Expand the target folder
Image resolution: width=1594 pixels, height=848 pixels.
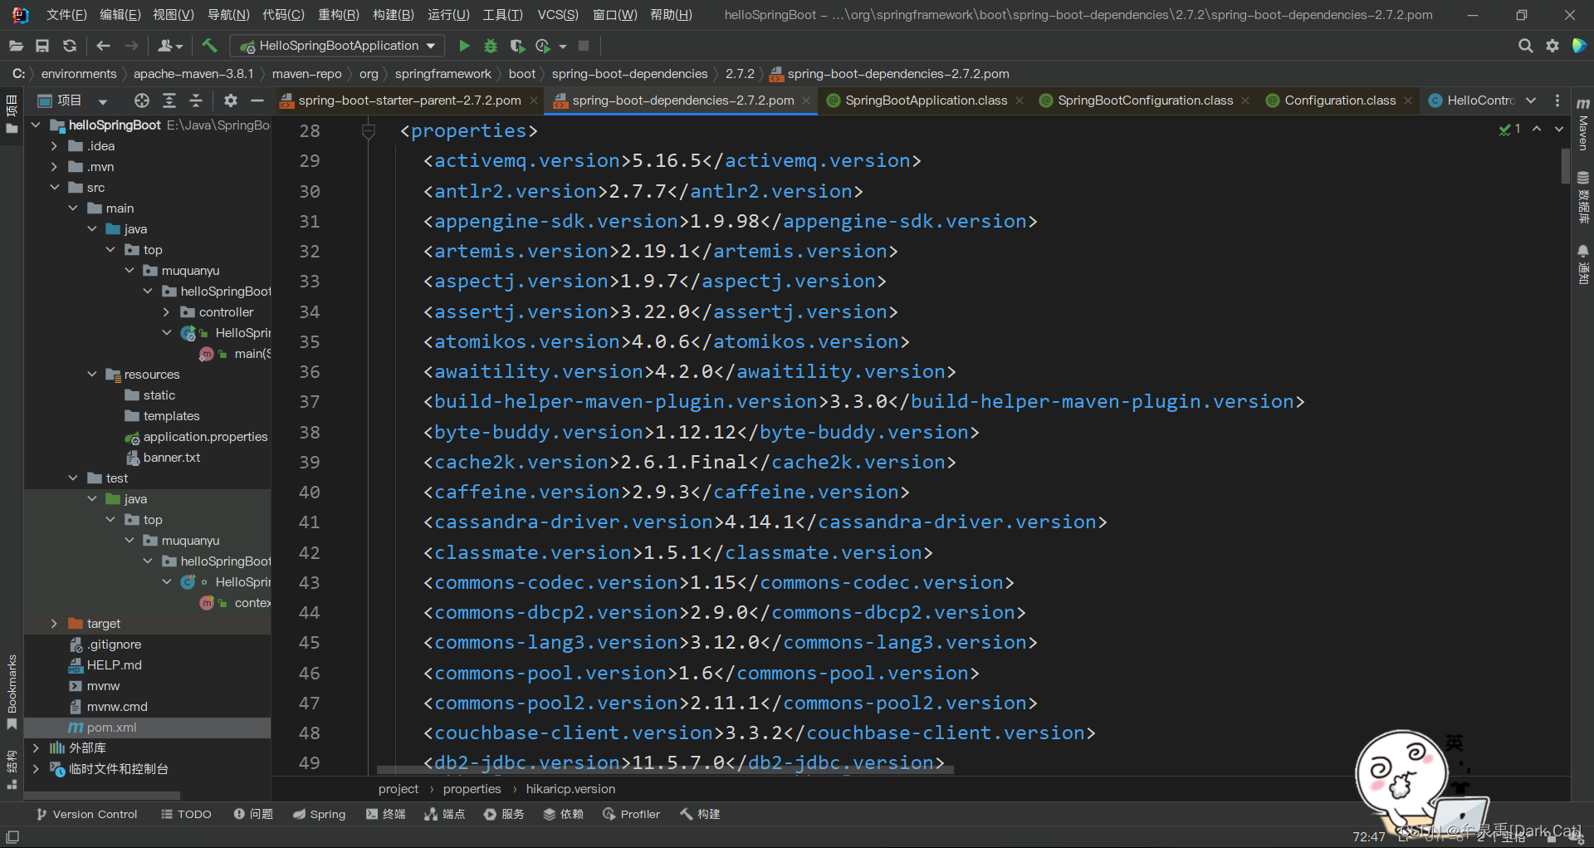coord(54,624)
